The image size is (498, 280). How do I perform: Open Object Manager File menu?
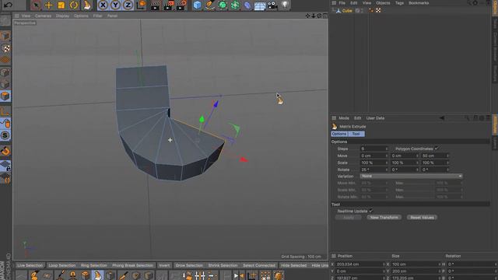[x=342, y=3]
